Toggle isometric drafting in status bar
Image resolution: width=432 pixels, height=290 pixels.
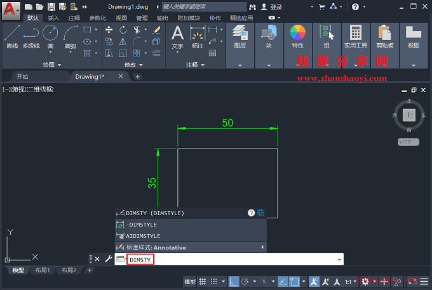[x=264, y=282]
